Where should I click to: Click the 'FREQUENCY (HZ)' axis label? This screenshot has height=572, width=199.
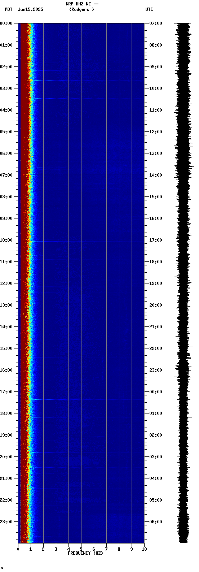[x=85, y=553]
